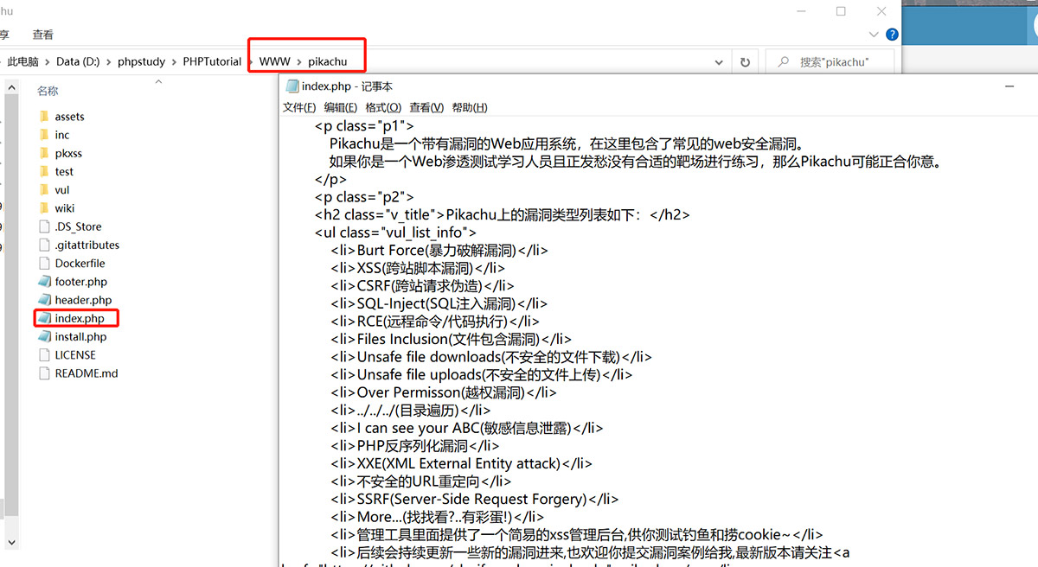Navigate to PHPTutorial in the breadcrumb
The image size is (1038, 567).
click(212, 62)
